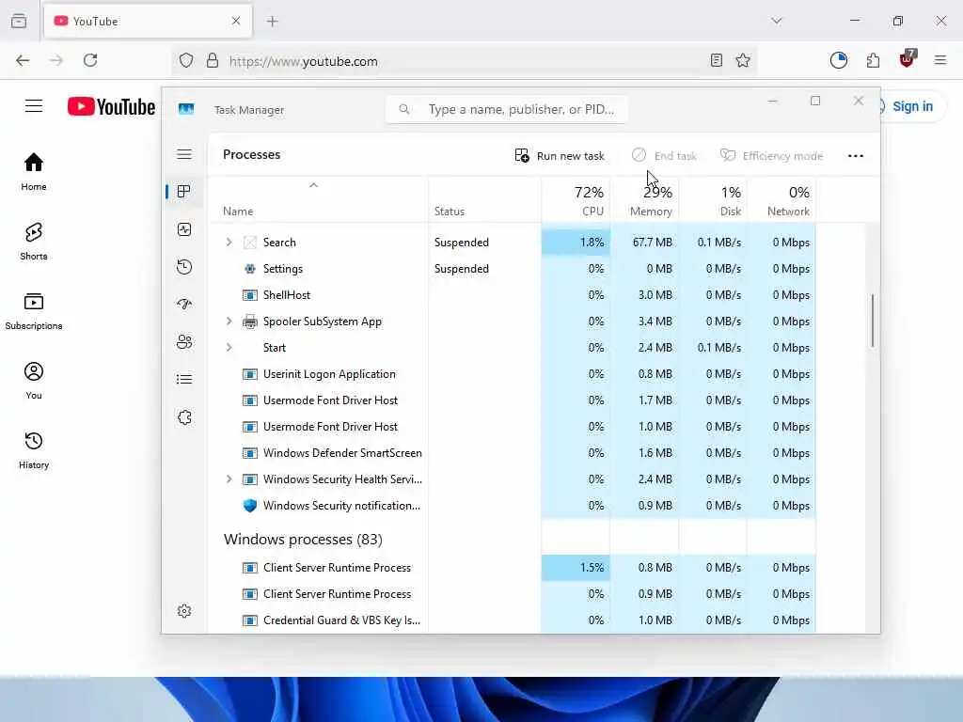
Task: Open browser profile circular icon in toolbar
Action: [838, 60]
